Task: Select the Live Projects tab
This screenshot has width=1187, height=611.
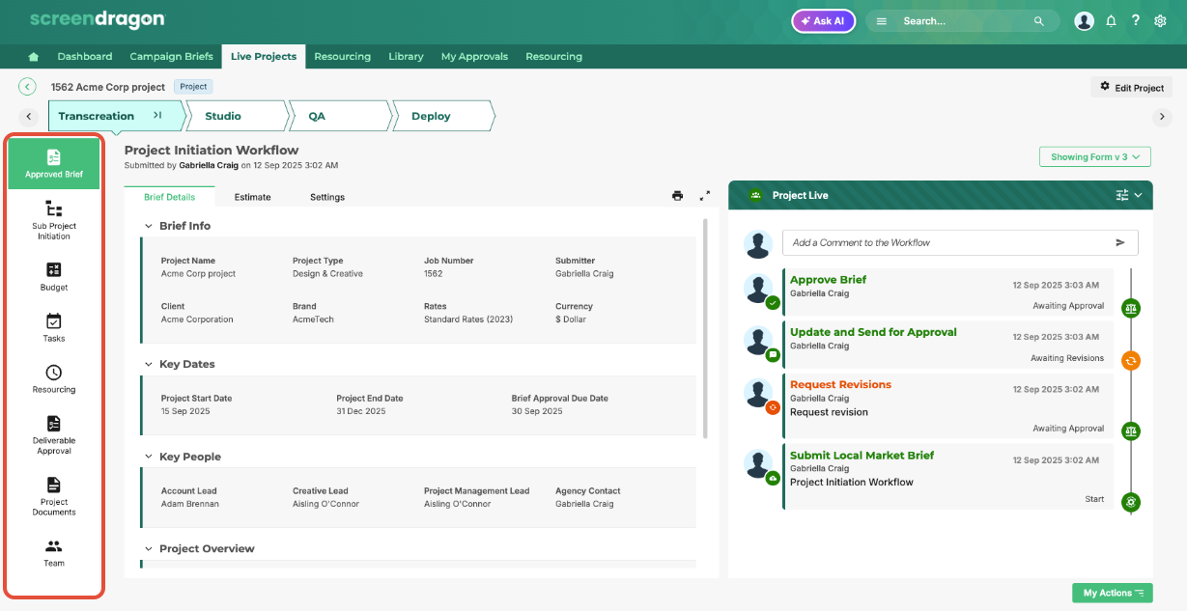Action: (264, 56)
